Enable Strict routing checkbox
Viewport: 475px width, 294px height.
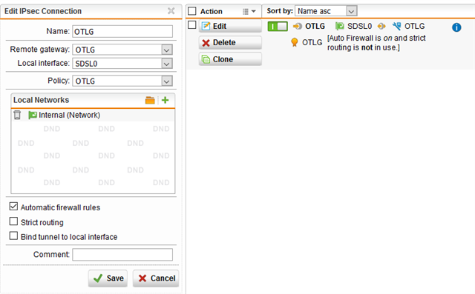13,221
